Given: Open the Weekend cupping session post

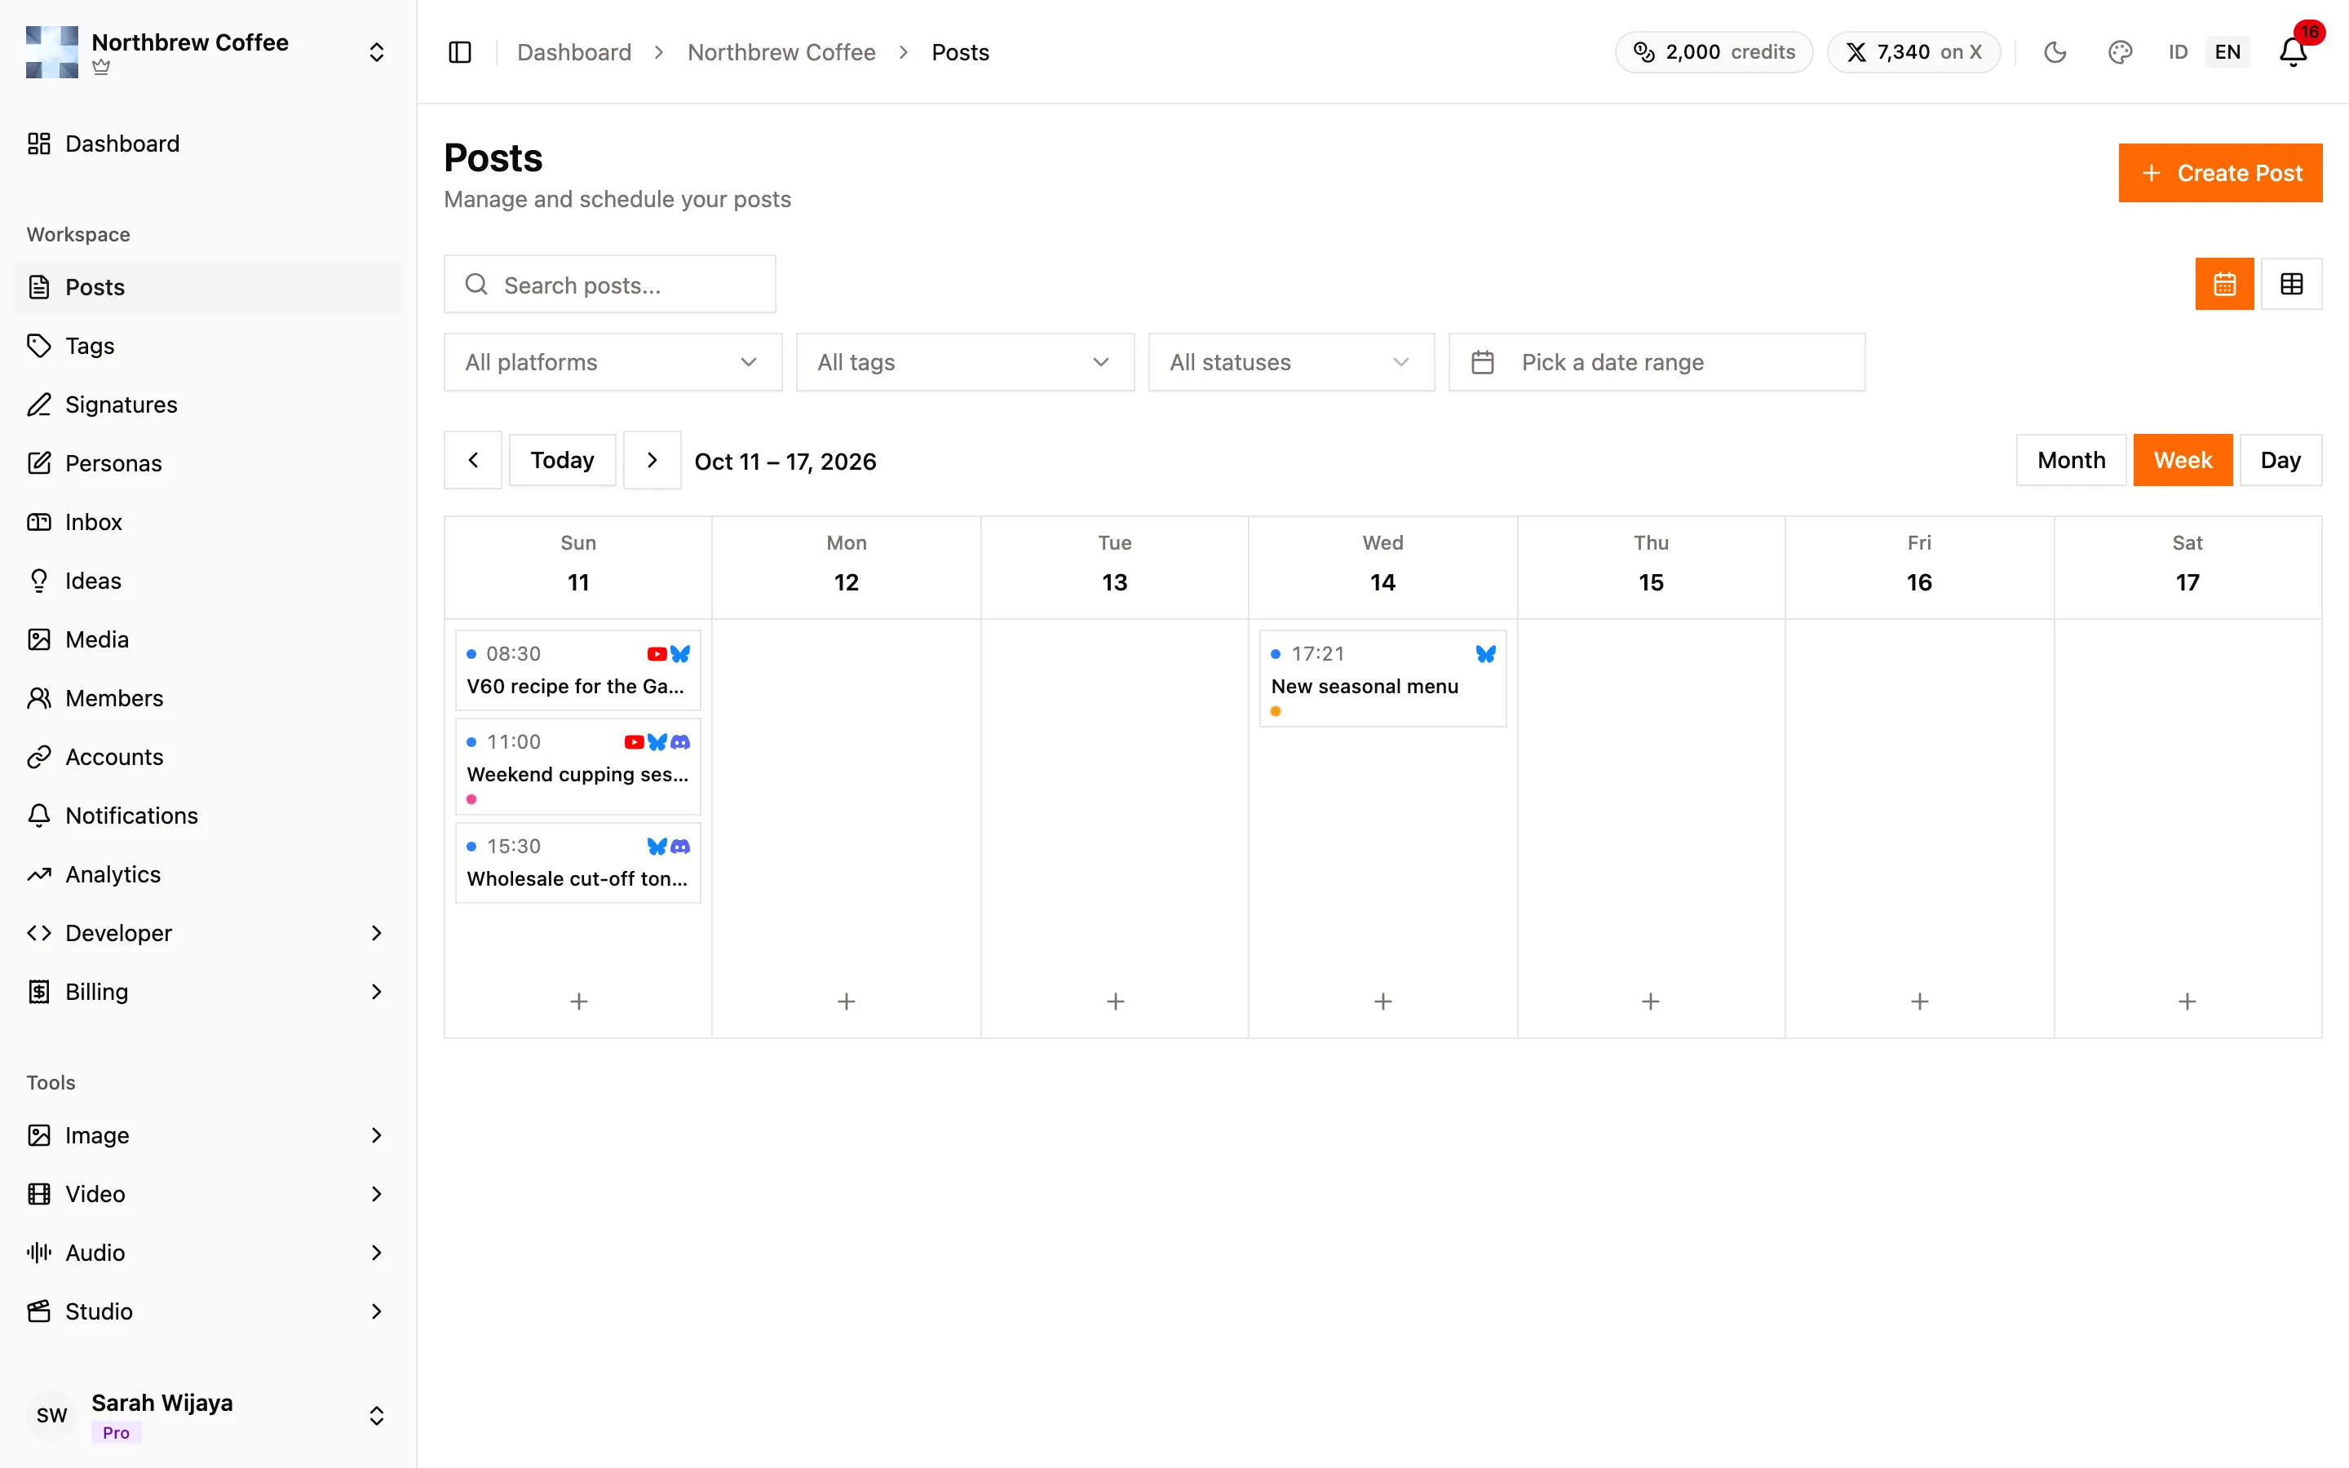Looking at the screenshot, I should (577, 767).
